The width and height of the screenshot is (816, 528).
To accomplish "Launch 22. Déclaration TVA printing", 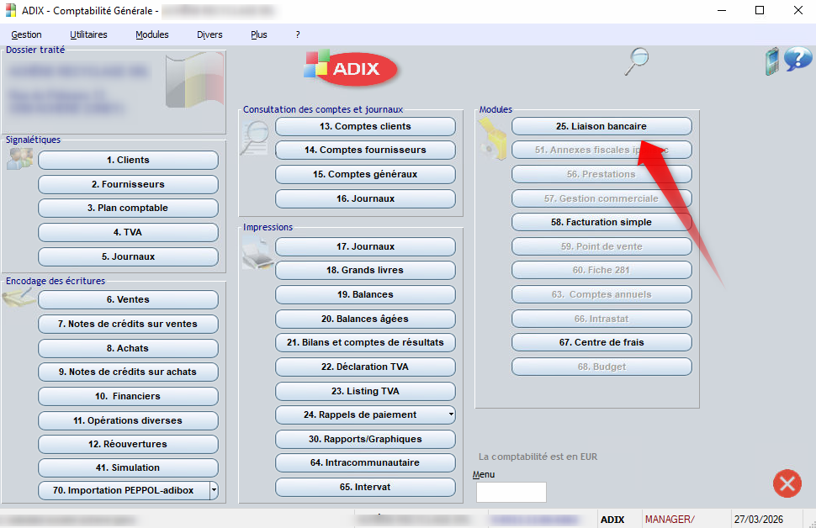I will click(x=365, y=367).
